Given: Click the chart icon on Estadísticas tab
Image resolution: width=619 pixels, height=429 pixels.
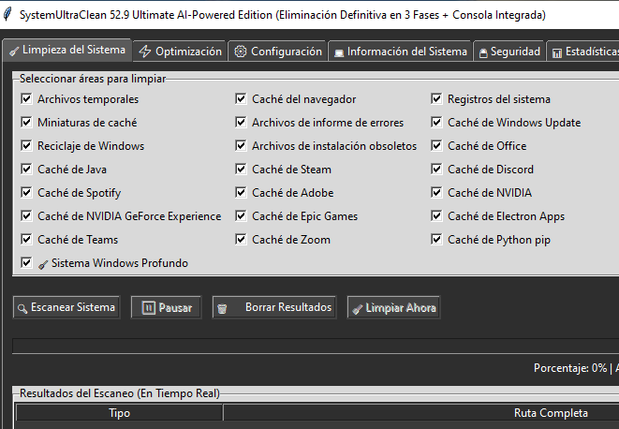Looking at the screenshot, I should 557,52.
